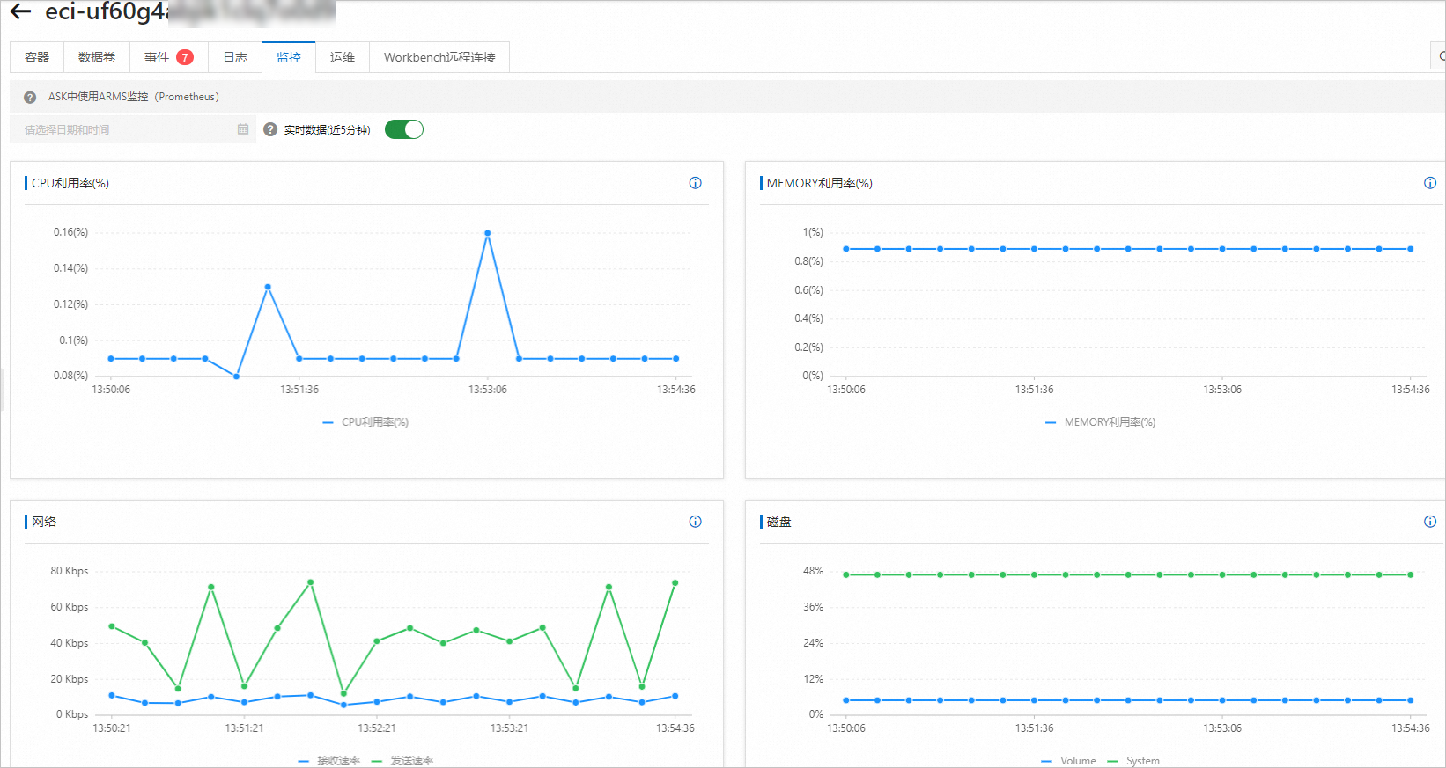Click the 0.13% CPU spike data point
The width and height of the screenshot is (1446, 768).
pyautogui.click(x=268, y=287)
